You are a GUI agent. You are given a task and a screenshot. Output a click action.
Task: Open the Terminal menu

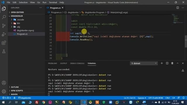53,2
